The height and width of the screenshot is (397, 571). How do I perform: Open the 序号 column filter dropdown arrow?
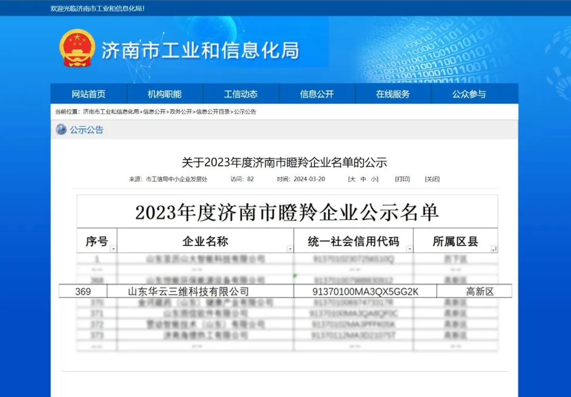click(x=113, y=249)
